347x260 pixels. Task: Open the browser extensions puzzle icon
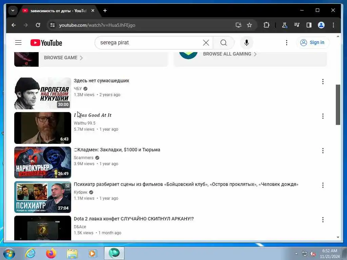266,25
